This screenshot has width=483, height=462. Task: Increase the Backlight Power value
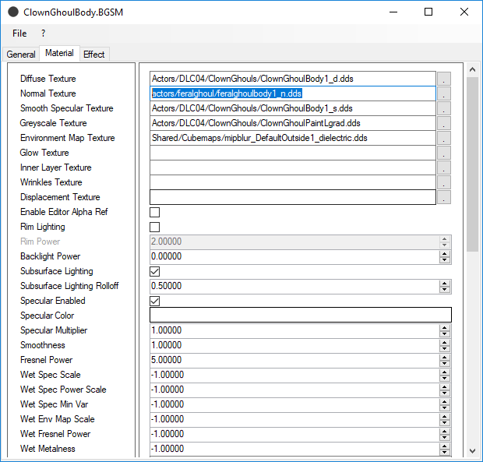[x=445, y=253]
